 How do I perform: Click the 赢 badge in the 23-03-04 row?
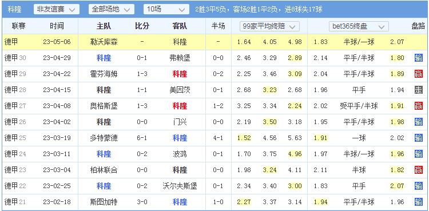click(418, 170)
